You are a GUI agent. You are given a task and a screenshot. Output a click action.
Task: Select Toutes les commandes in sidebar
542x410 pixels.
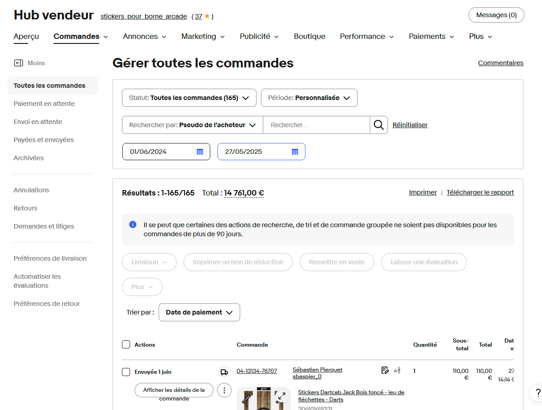coord(53,86)
